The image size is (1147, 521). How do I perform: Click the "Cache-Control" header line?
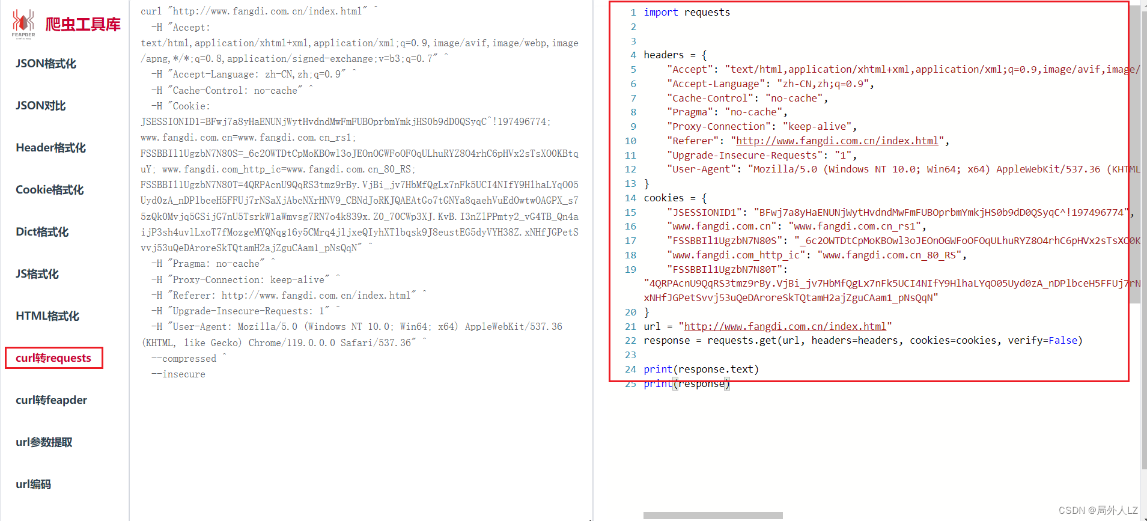click(x=747, y=98)
